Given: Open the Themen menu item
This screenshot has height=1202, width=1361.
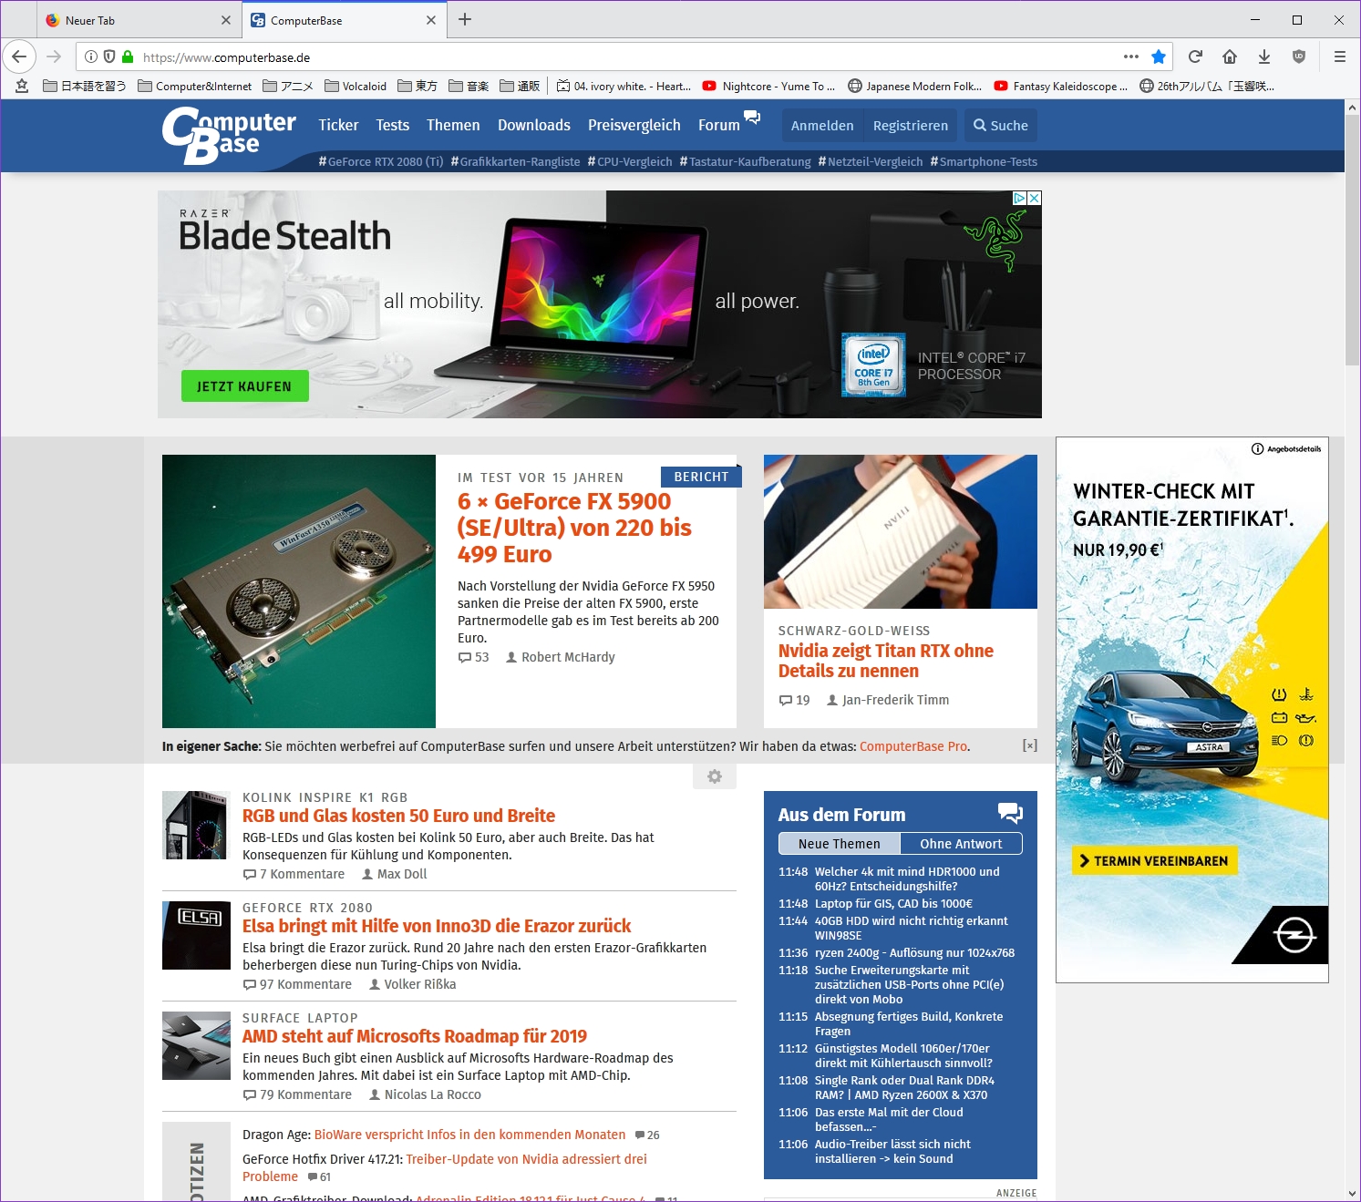Looking at the screenshot, I should 453,125.
